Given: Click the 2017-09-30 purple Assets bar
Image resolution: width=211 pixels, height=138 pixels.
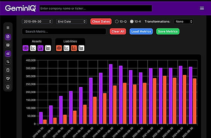Looking at the screenshot, I should [x=111, y=94].
